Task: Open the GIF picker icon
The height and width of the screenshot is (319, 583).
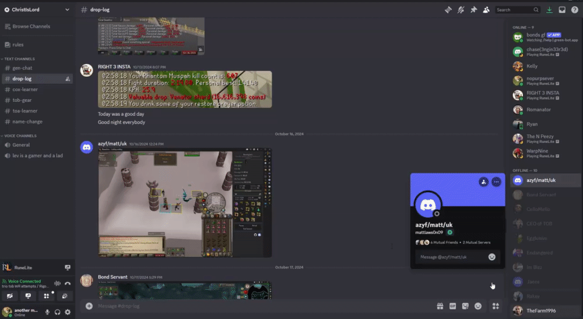Action: 452,306
